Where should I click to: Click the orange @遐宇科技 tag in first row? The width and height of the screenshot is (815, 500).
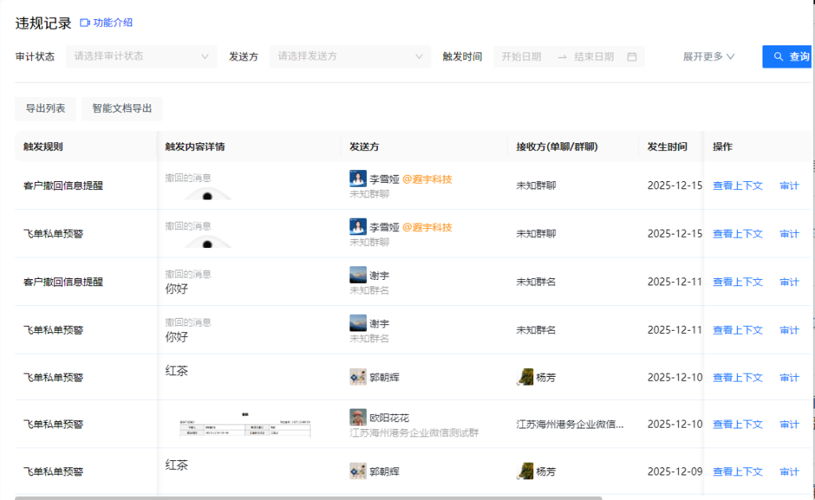(x=427, y=180)
